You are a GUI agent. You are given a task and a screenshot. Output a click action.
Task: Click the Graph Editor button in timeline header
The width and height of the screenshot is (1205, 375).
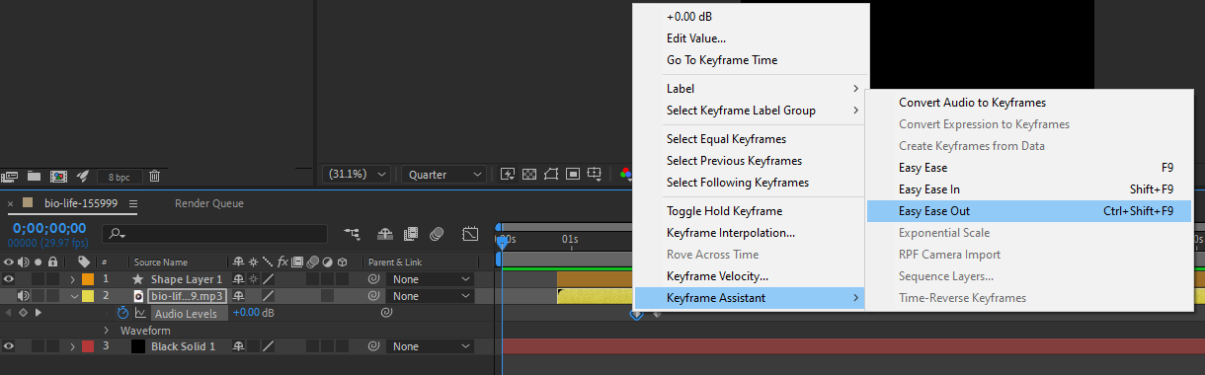(x=470, y=234)
